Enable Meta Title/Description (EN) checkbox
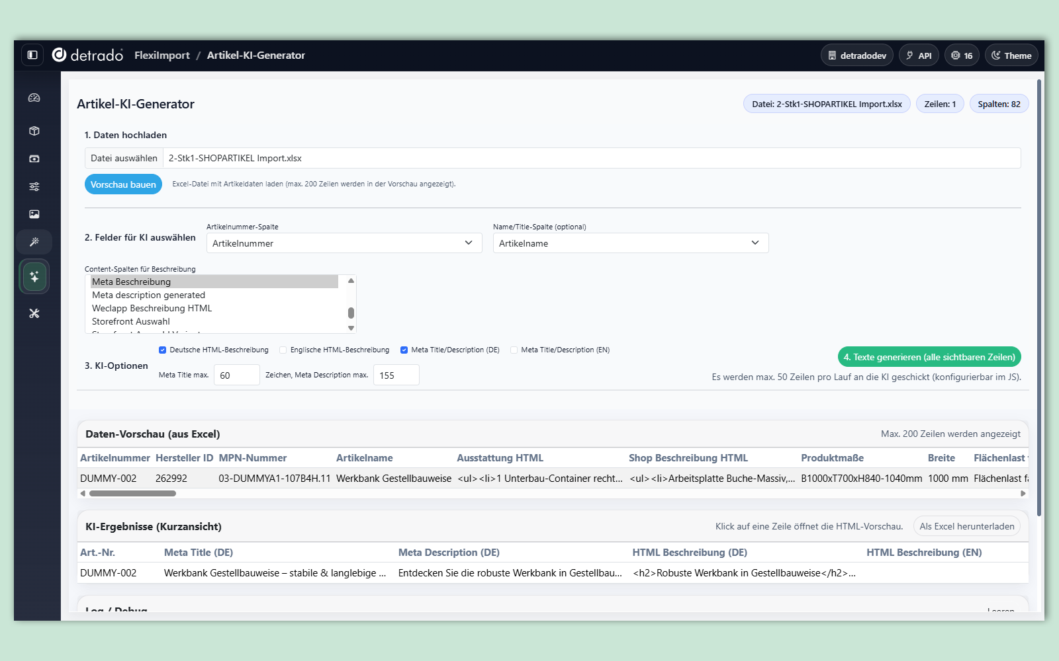 pos(514,350)
